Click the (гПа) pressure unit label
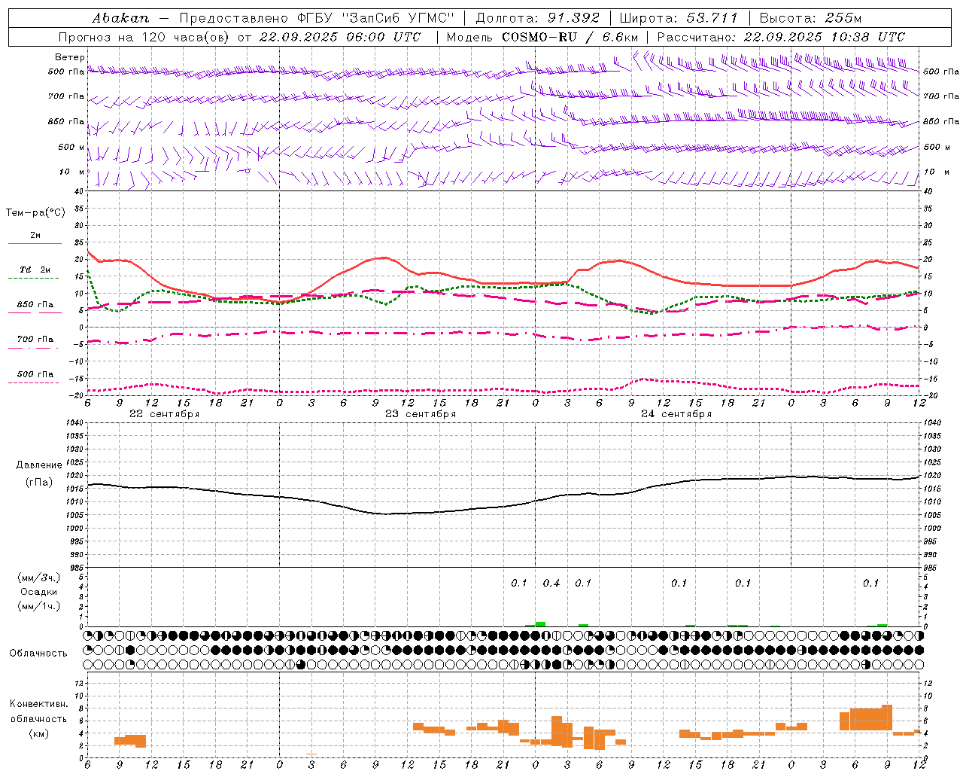Screen dimensions: 963x771 (x=39, y=482)
